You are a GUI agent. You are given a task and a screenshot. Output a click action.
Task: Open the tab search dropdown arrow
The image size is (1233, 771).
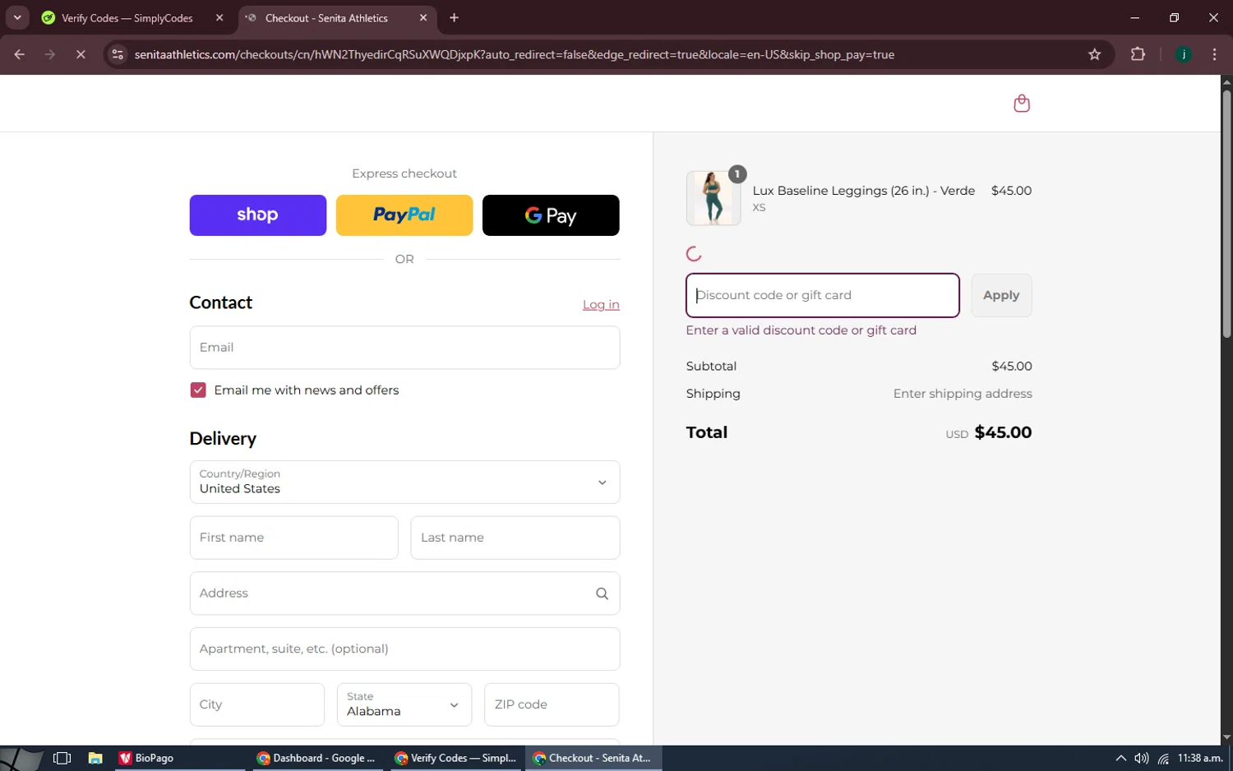(x=17, y=17)
